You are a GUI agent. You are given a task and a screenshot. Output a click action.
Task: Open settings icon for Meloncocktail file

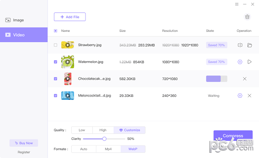[x=240, y=96]
